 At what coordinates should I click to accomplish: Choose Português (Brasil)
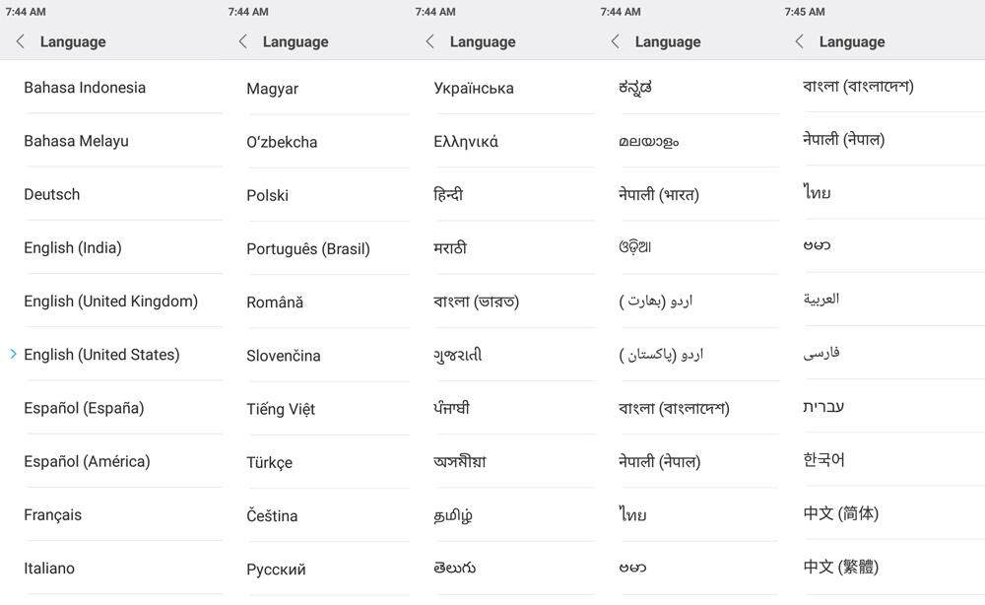308,248
